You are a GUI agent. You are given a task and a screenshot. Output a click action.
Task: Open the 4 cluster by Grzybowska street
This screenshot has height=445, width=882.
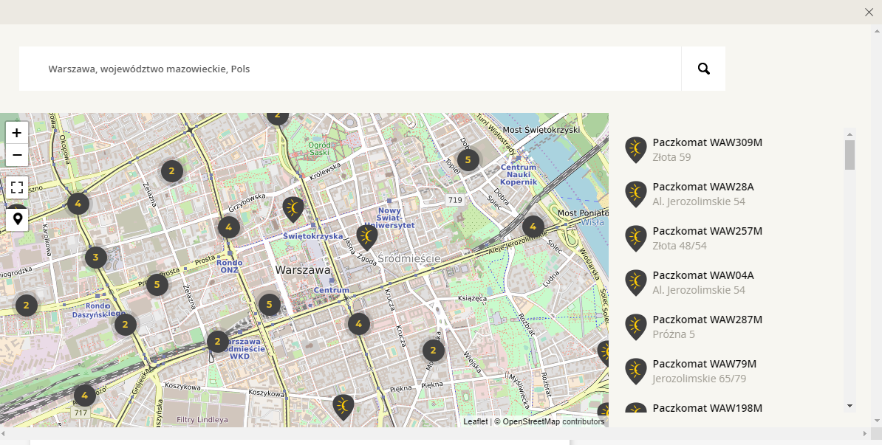[228, 227]
